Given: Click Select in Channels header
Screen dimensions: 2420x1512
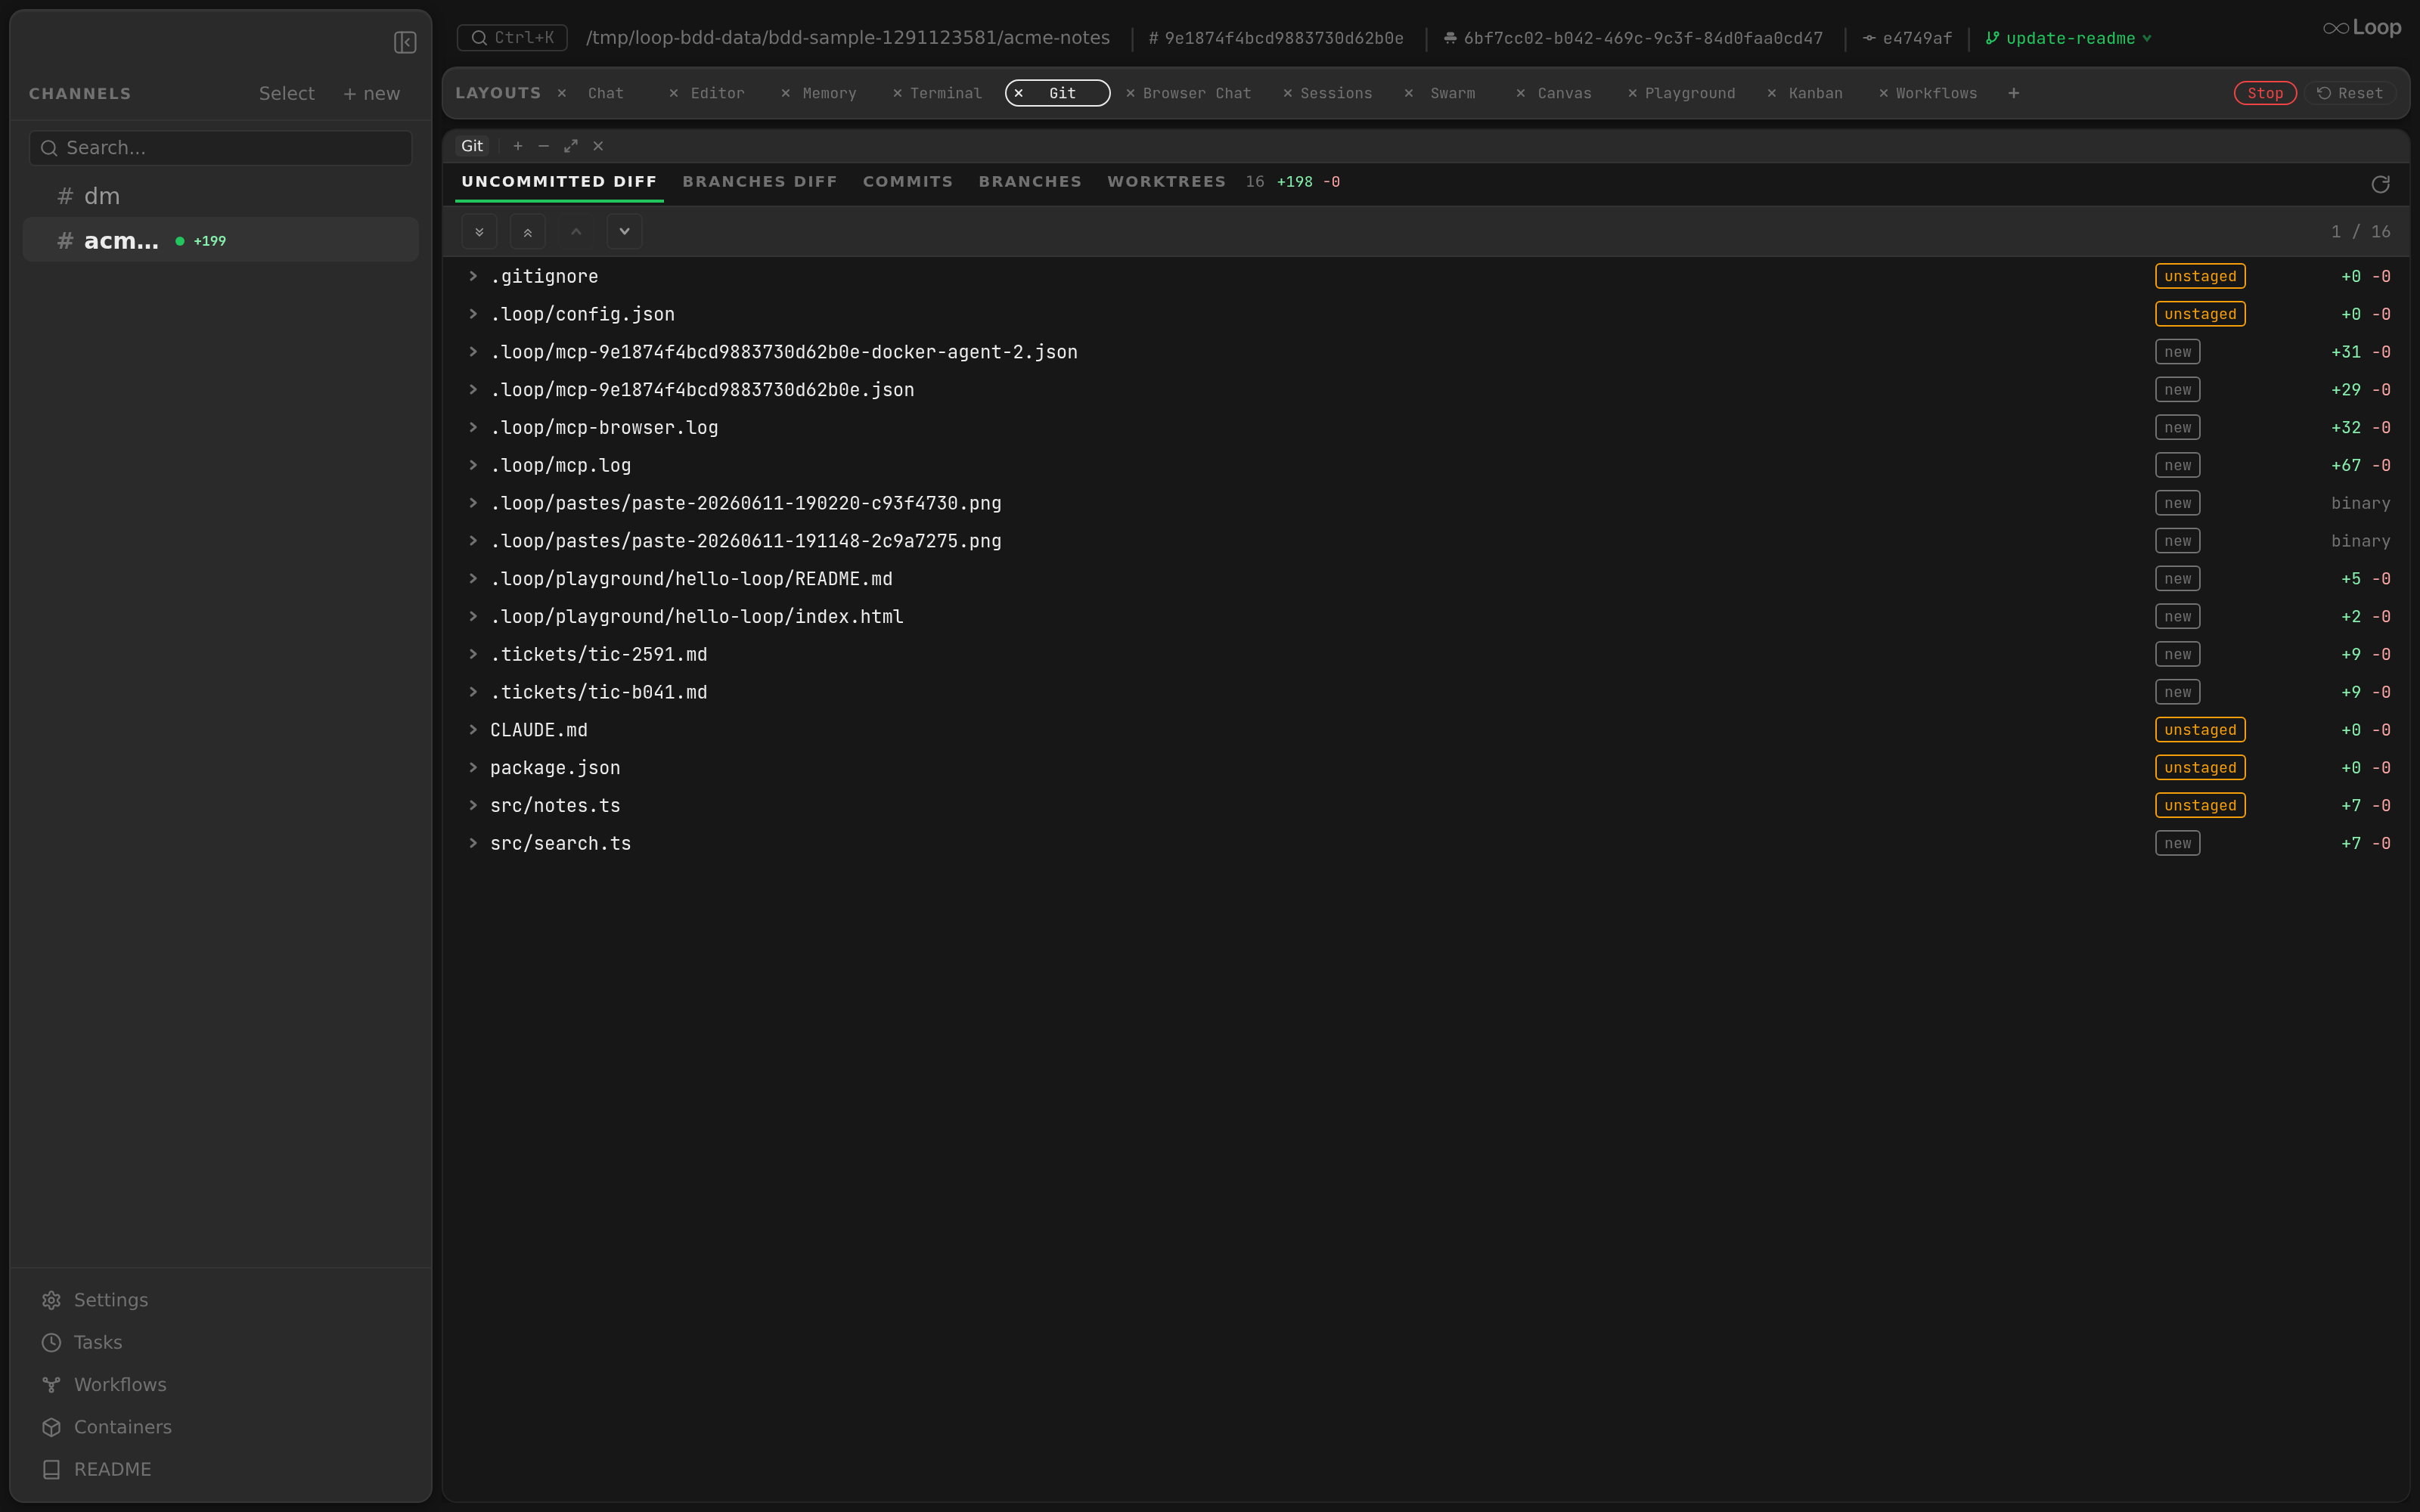Looking at the screenshot, I should [287, 93].
